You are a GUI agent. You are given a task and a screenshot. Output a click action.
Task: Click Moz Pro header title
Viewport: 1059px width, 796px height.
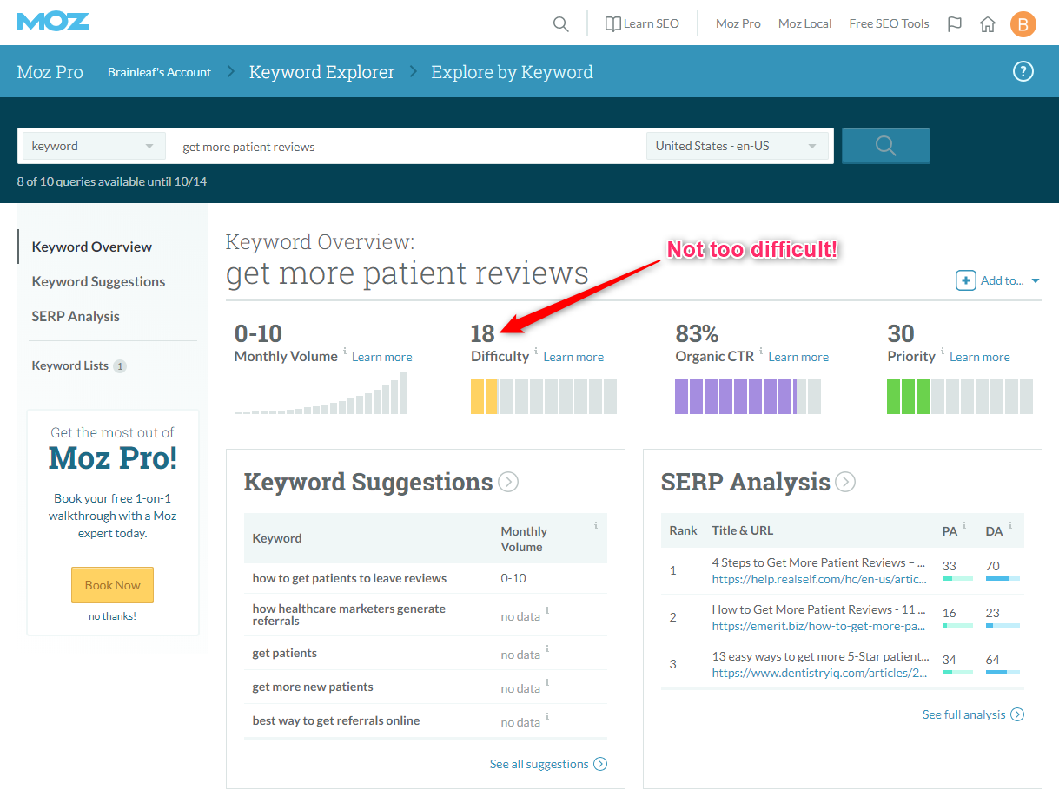pos(50,72)
